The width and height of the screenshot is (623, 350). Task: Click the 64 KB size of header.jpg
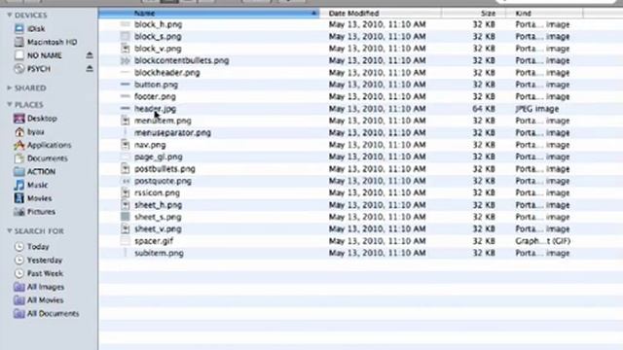coord(484,109)
